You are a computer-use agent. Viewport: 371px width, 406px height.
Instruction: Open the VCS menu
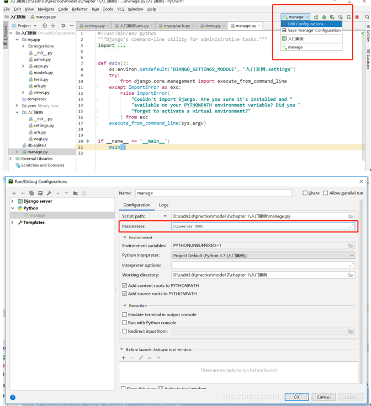tap(121, 9)
